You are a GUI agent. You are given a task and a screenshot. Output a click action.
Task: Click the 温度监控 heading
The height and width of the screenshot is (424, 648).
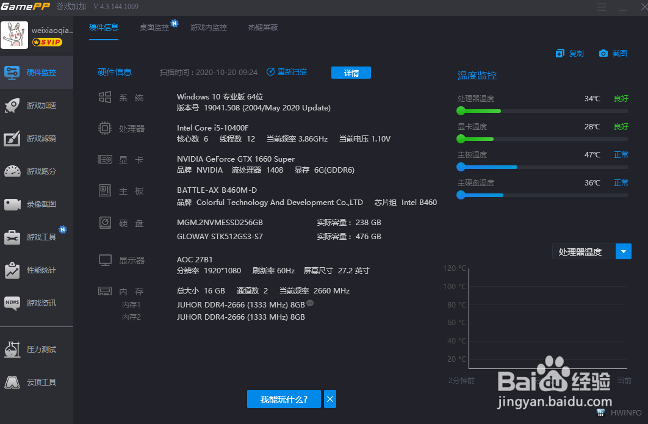pos(477,75)
